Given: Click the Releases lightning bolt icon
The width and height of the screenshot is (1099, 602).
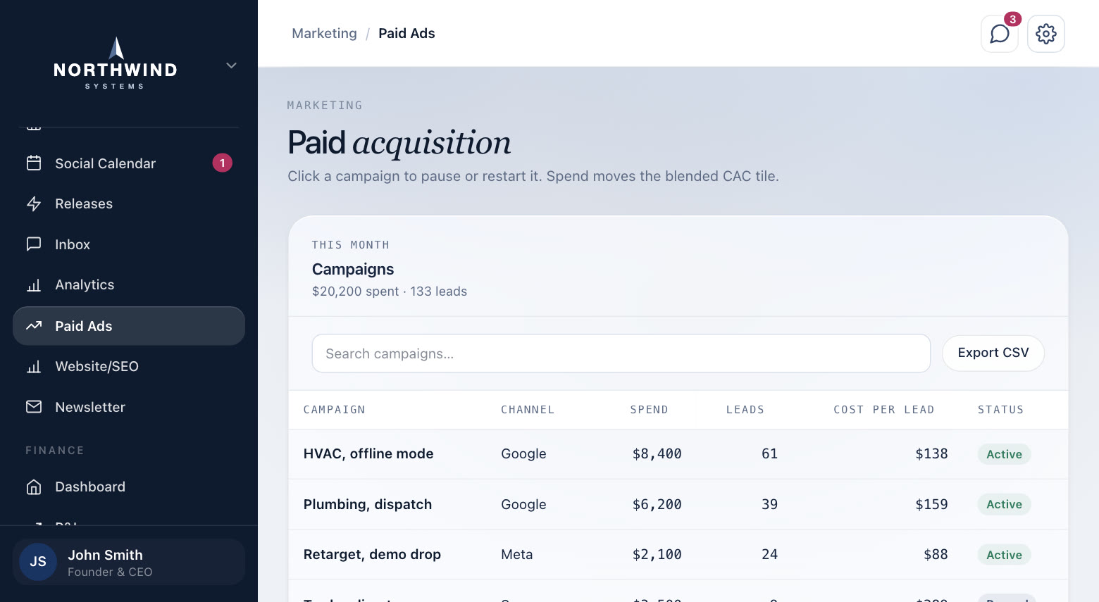Looking at the screenshot, I should click(x=34, y=203).
